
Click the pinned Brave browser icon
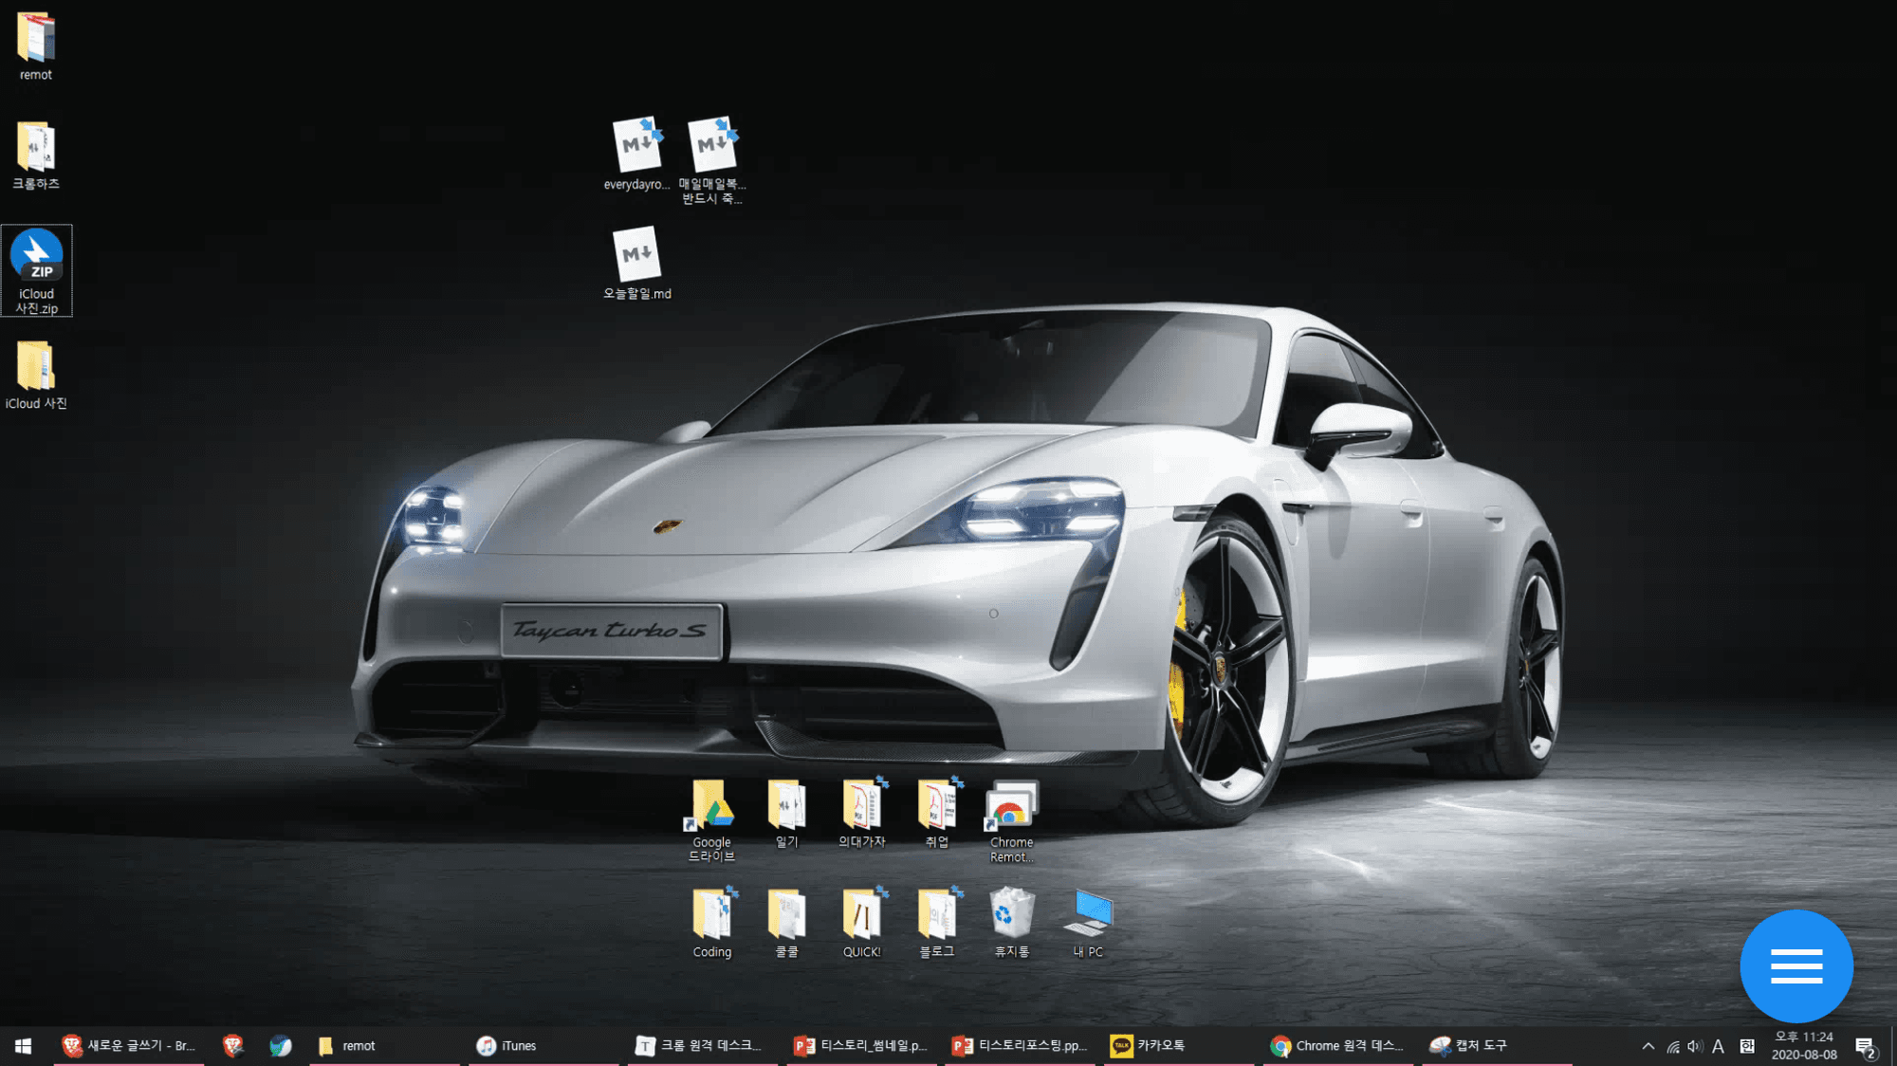[x=233, y=1045]
